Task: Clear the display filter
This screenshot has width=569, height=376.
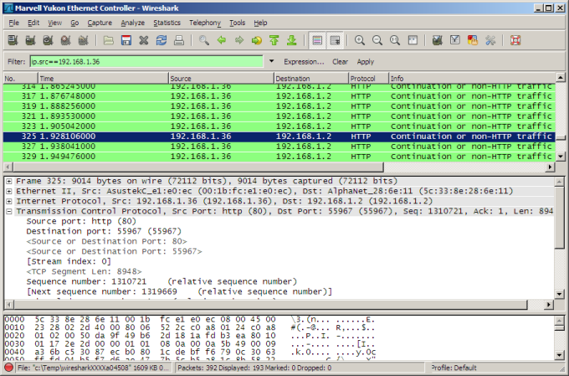Action: point(340,62)
